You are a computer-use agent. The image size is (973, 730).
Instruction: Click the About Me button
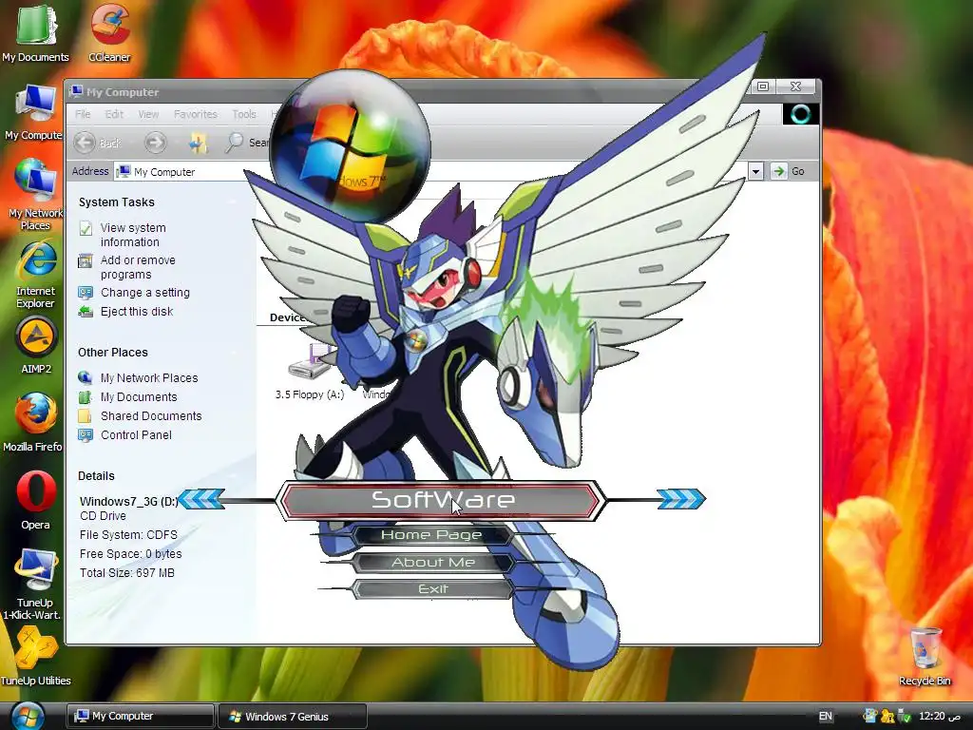click(x=432, y=562)
